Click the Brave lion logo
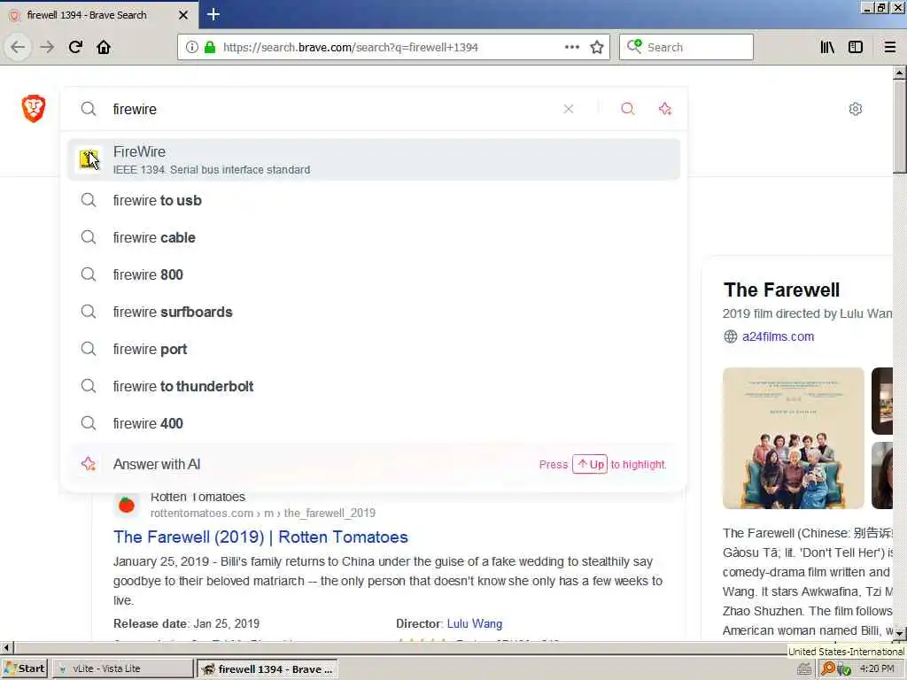 pyautogui.click(x=34, y=108)
